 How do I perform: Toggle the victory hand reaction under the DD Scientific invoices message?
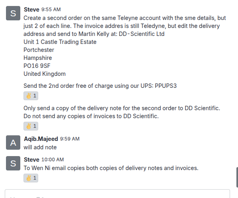click(x=31, y=126)
